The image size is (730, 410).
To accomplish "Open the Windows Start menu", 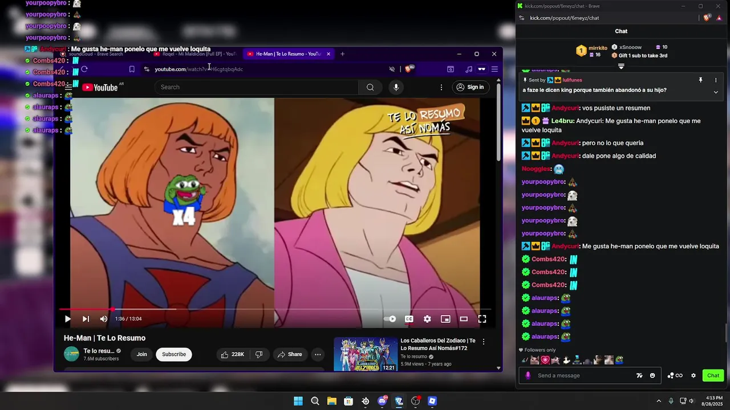I will pos(298,401).
